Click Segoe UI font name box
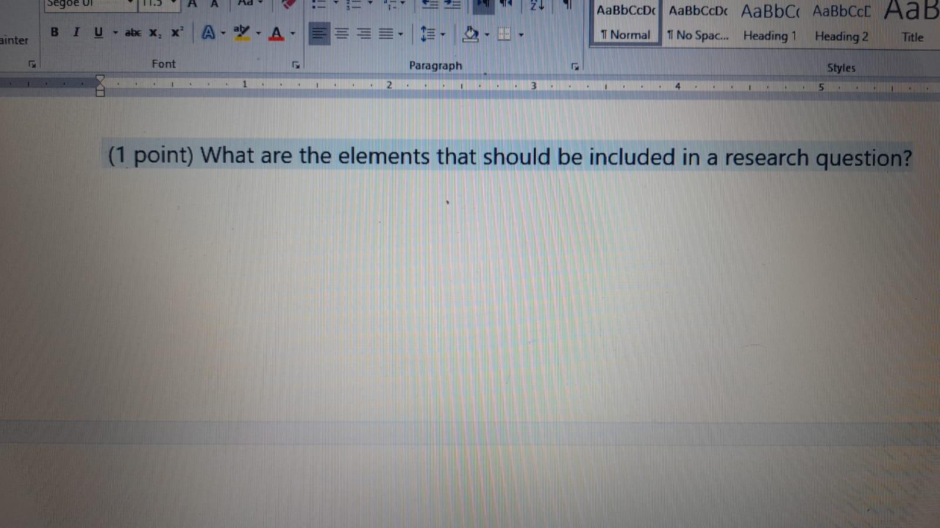The image size is (940, 528). [89, 5]
